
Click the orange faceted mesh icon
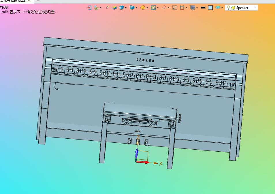click(x=143, y=7)
